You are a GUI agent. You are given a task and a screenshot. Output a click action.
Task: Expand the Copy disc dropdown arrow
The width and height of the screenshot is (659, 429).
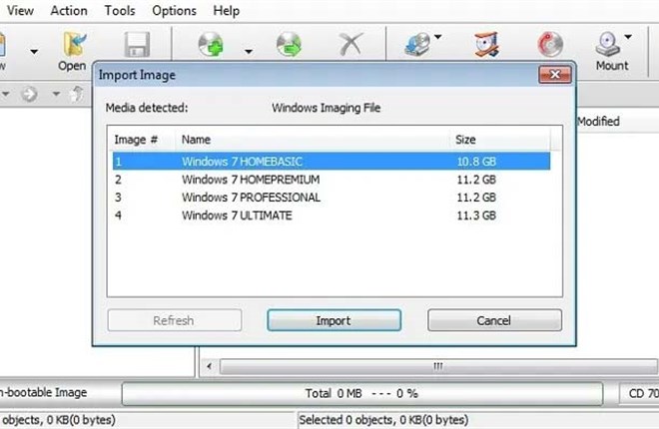coord(438,37)
